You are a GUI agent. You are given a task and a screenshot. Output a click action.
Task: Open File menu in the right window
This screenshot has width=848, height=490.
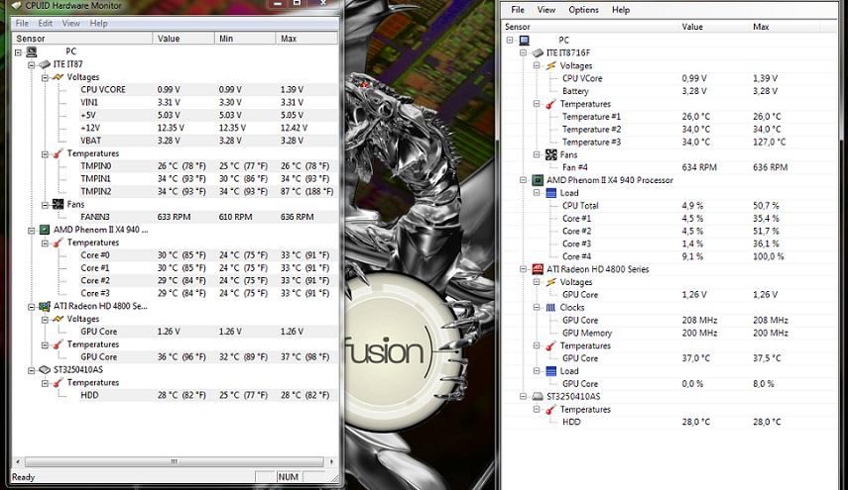tap(518, 10)
